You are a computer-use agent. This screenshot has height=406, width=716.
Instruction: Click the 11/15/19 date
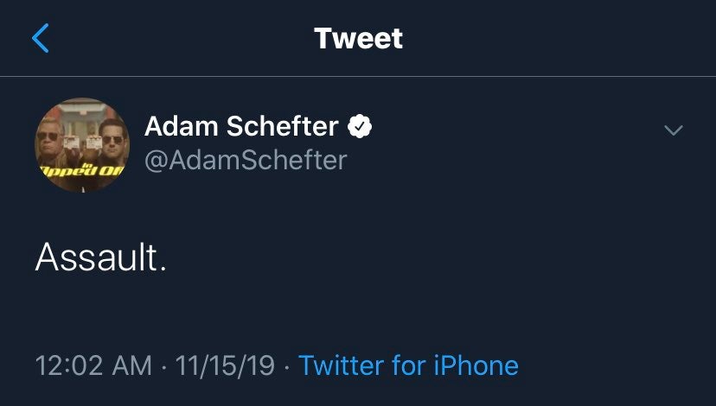click(224, 365)
